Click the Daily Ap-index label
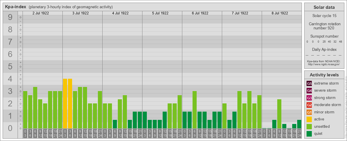The height and width of the screenshot is (141, 347). click(324, 49)
